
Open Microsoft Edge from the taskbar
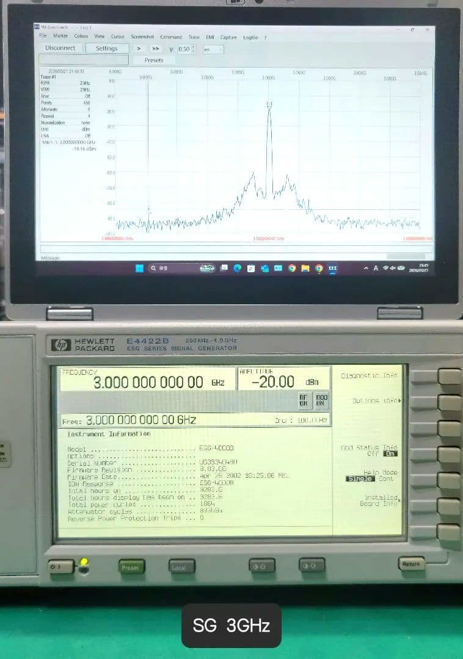pyautogui.click(x=237, y=268)
